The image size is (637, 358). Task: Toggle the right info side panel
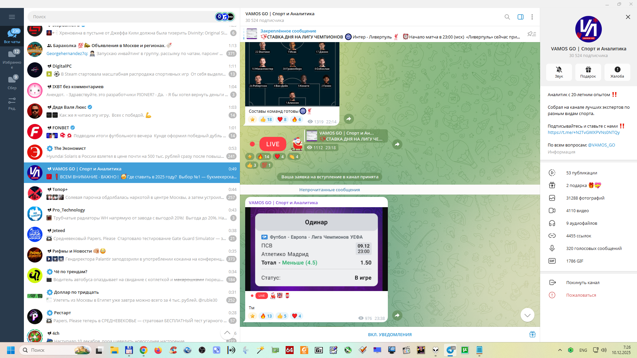pyautogui.click(x=520, y=17)
